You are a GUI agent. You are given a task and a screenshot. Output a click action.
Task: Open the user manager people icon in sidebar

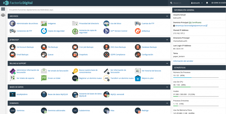(x=3, y=15)
